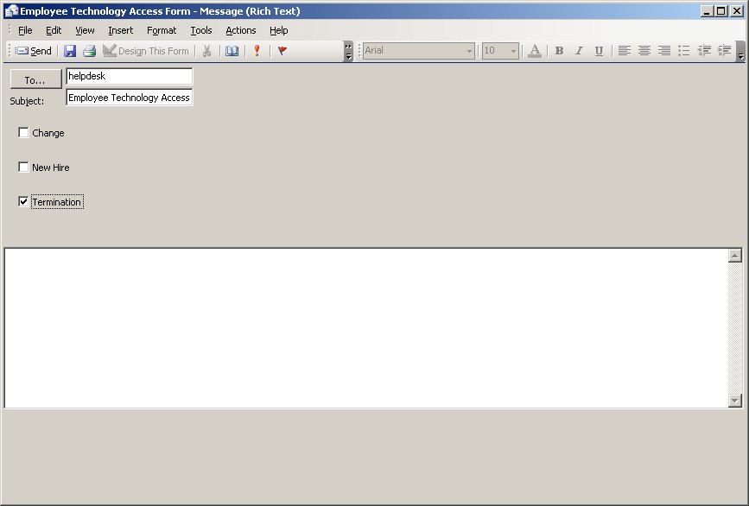
Task: Toggle italic formatting
Action: (579, 51)
